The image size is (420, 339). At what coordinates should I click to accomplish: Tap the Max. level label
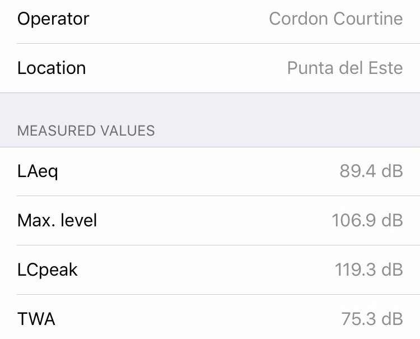point(57,220)
